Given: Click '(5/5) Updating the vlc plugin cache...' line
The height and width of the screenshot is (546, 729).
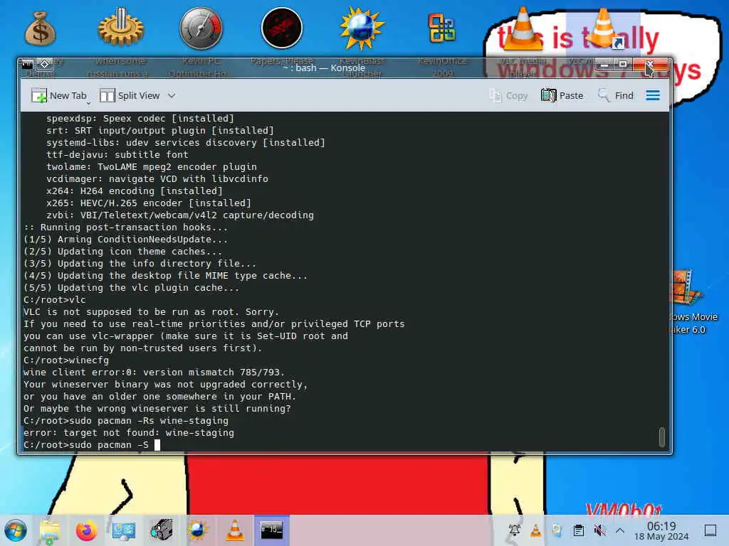Looking at the screenshot, I should tap(132, 288).
